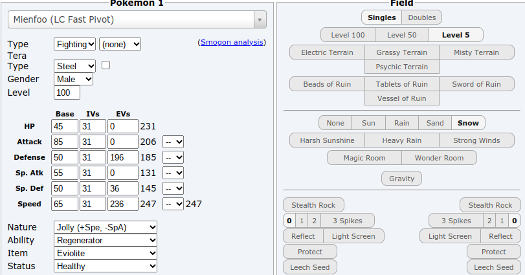Toggle Wonder Room
The image size is (525, 275).
[440, 158]
